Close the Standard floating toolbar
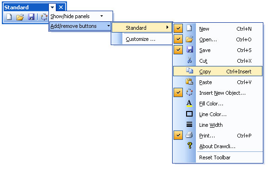The width and height of the screenshot is (268, 170). [61, 7]
